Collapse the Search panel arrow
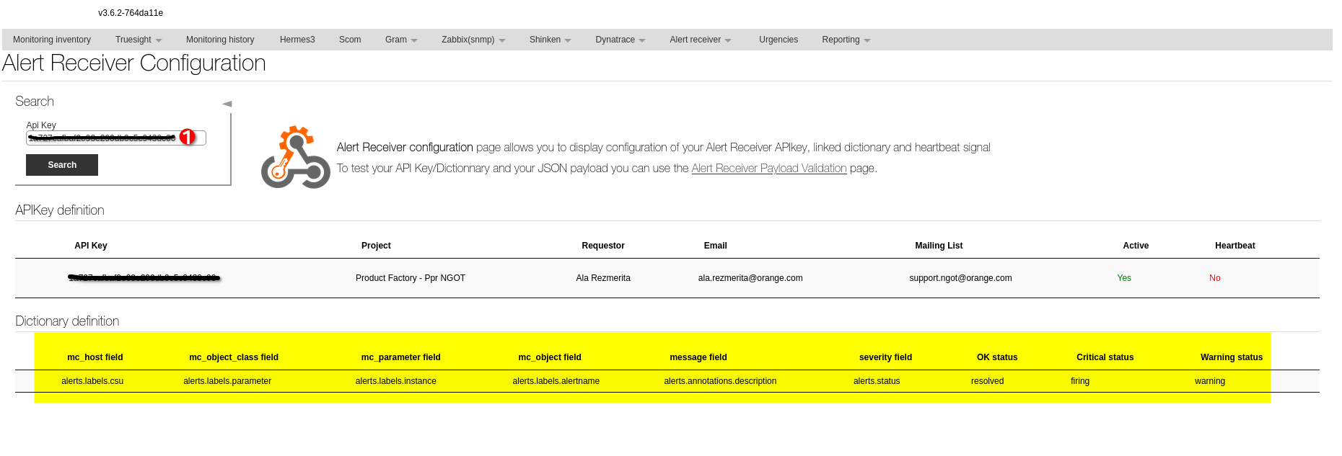The height and width of the screenshot is (456, 1342). [x=227, y=104]
